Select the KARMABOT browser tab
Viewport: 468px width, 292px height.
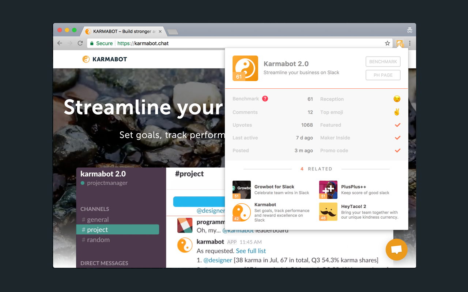(x=124, y=31)
